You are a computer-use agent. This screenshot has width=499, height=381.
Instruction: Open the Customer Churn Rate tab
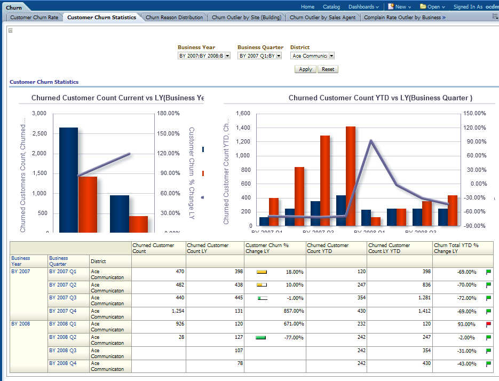34,17
